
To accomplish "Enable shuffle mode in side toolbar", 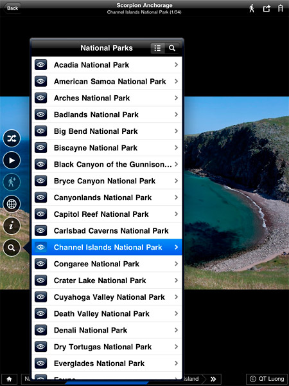I will [x=12, y=138].
